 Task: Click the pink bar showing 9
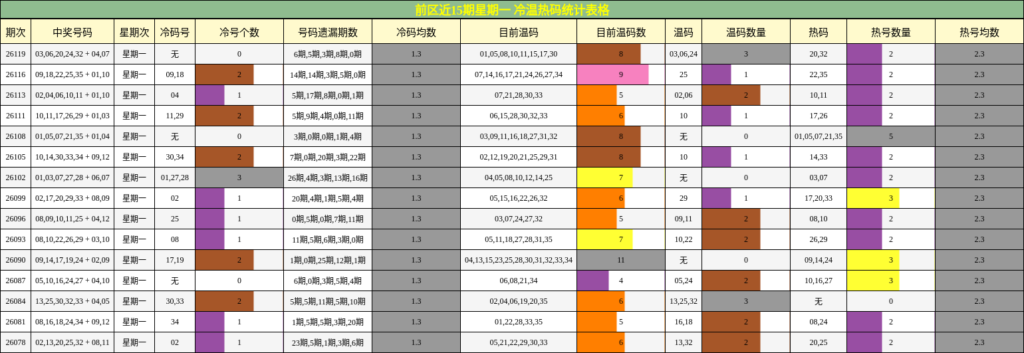pyautogui.click(x=613, y=74)
